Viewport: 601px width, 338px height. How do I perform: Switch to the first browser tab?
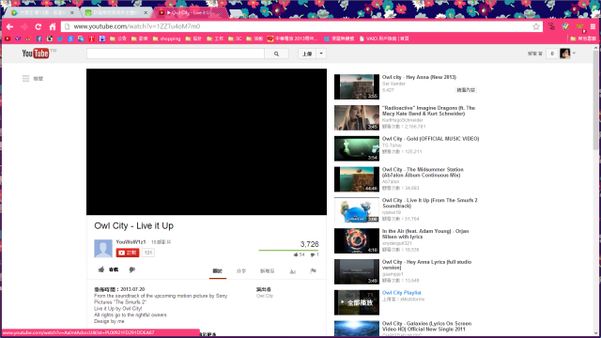pos(41,12)
